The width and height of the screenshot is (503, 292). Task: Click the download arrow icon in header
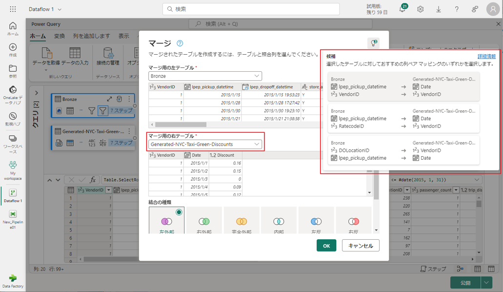[x=438, y=9]
